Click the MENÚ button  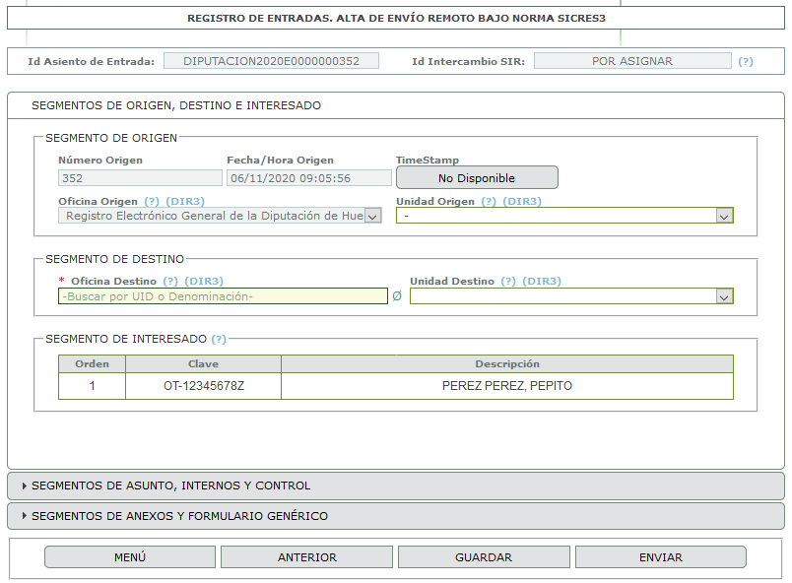pyautogui.click(x=130, y=557)
